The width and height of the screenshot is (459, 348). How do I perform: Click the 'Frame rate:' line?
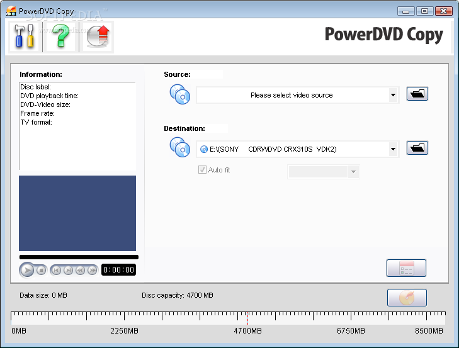(x=37, y=113)
